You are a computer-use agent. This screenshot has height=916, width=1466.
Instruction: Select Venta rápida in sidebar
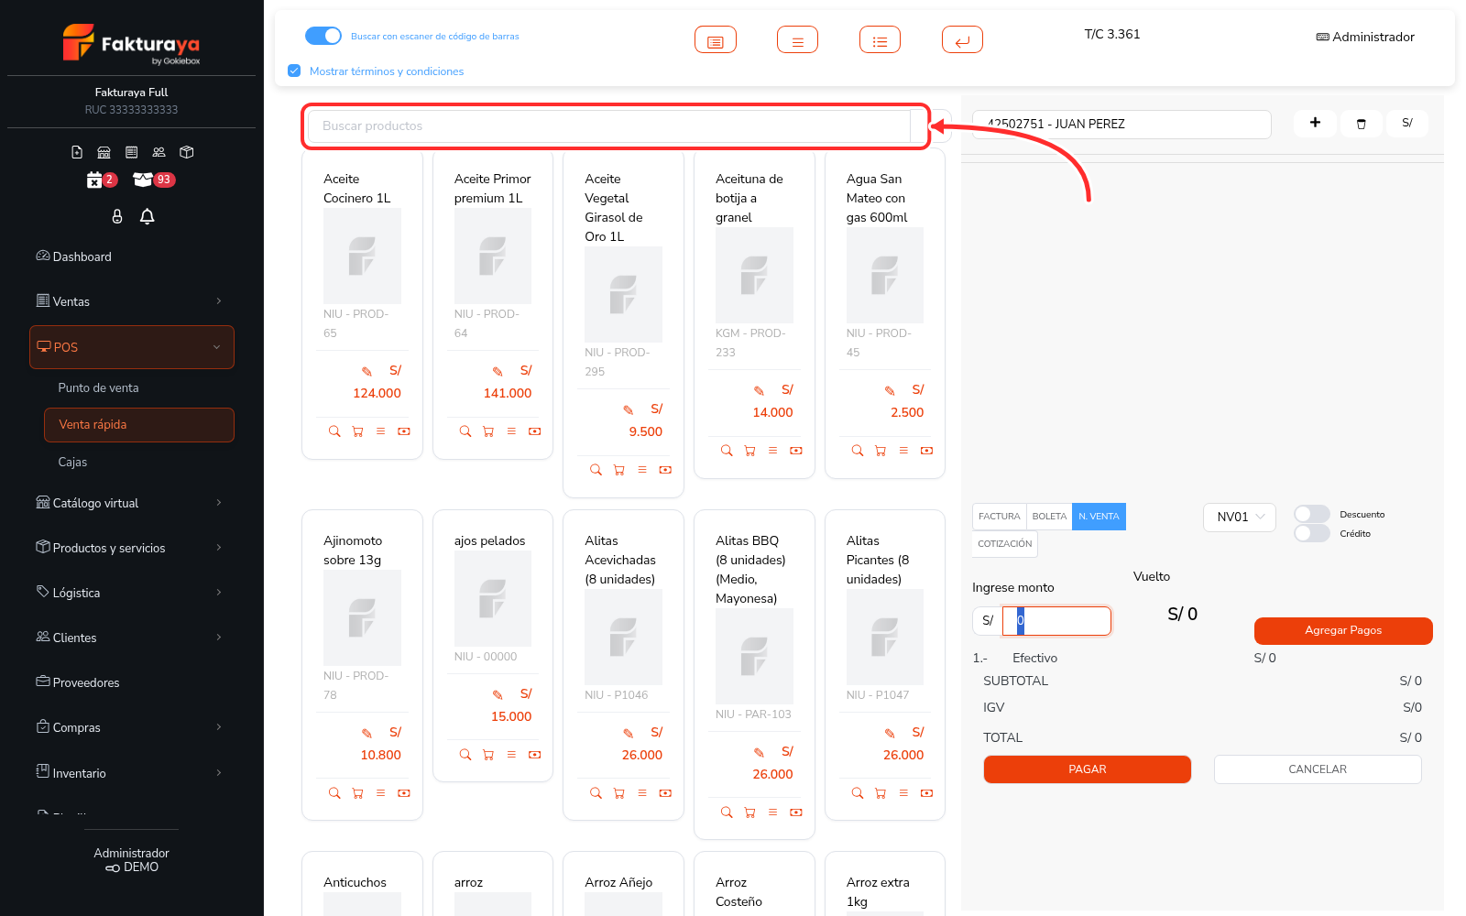coord(139,425)
